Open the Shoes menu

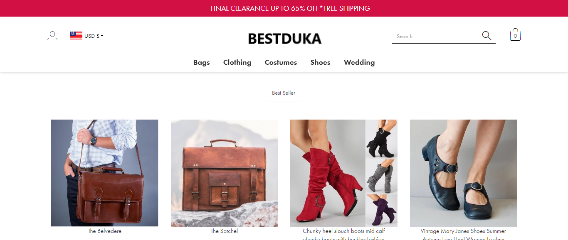[321, 62]
